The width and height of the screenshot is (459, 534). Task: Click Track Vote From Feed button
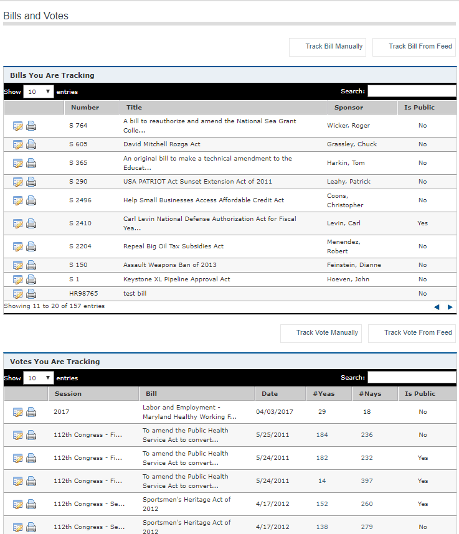click(x=412, y=334)
